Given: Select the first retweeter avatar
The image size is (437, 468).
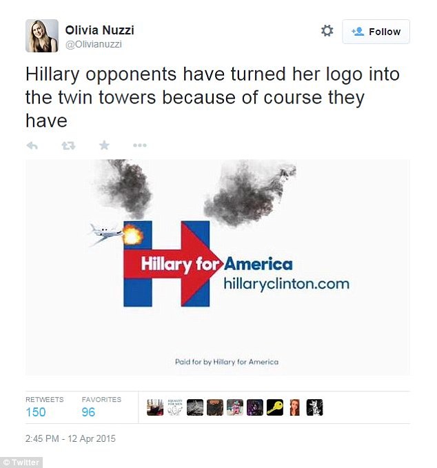Looking at the screenshot, I should click(x=155, y=407).
